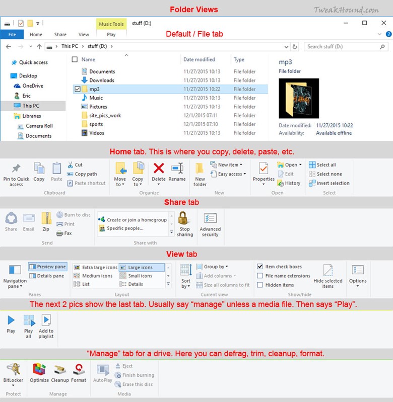Click the Fax icon in Send group
Image resolution: width=393 pixels, height=402 pixels.
click(64, 233)
